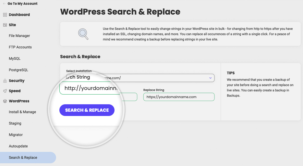Open File Manager in sidebar

click(x=19, y=36)
